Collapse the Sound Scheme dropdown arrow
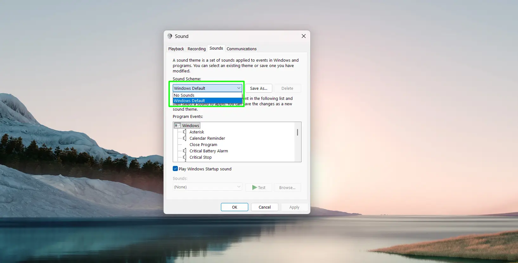This screenshot has width=518, height=263. pos(239,88)
